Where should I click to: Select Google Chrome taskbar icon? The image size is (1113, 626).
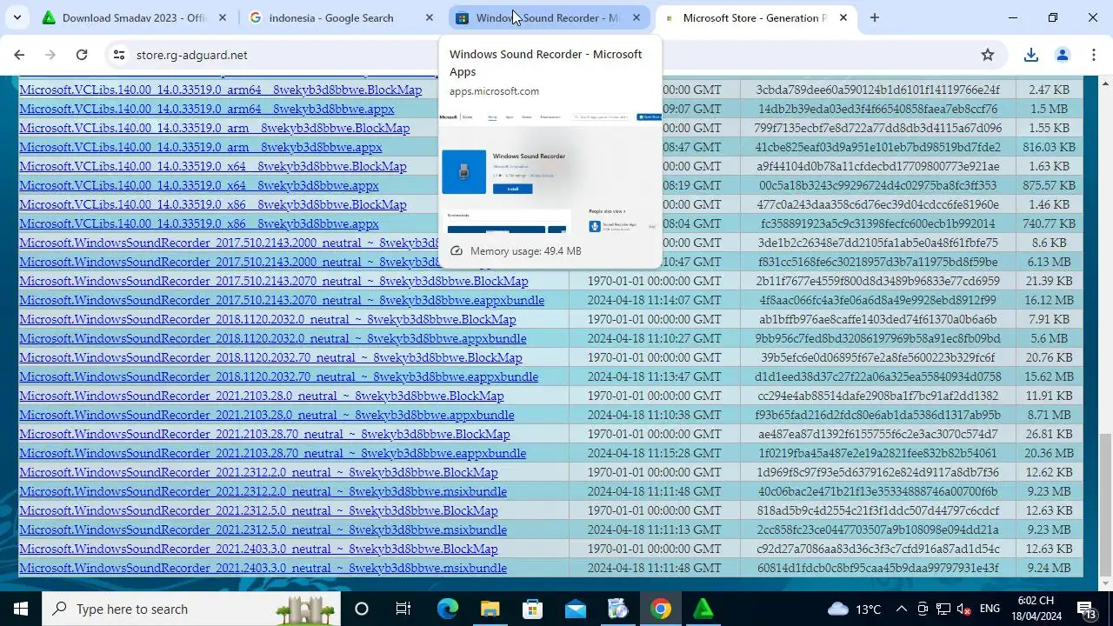(x=661, y=609)
